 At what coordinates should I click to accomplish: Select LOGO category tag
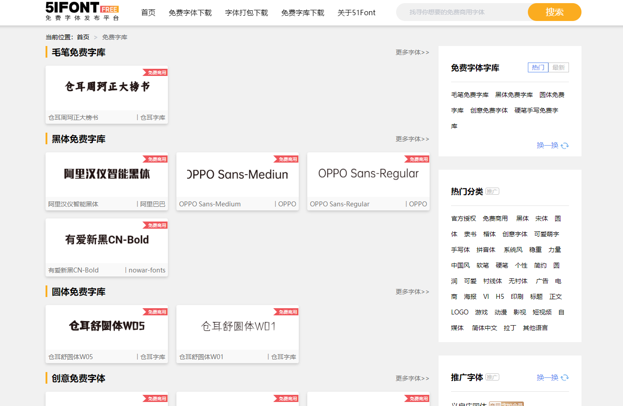[x=460, y=312]
